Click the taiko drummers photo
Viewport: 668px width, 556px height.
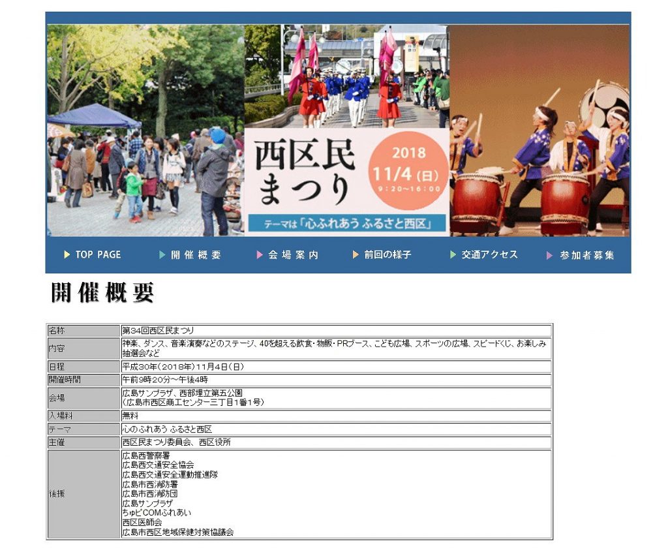point(539,131)
